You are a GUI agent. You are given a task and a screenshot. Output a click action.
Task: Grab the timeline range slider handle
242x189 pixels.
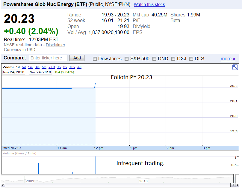(233, 185)
